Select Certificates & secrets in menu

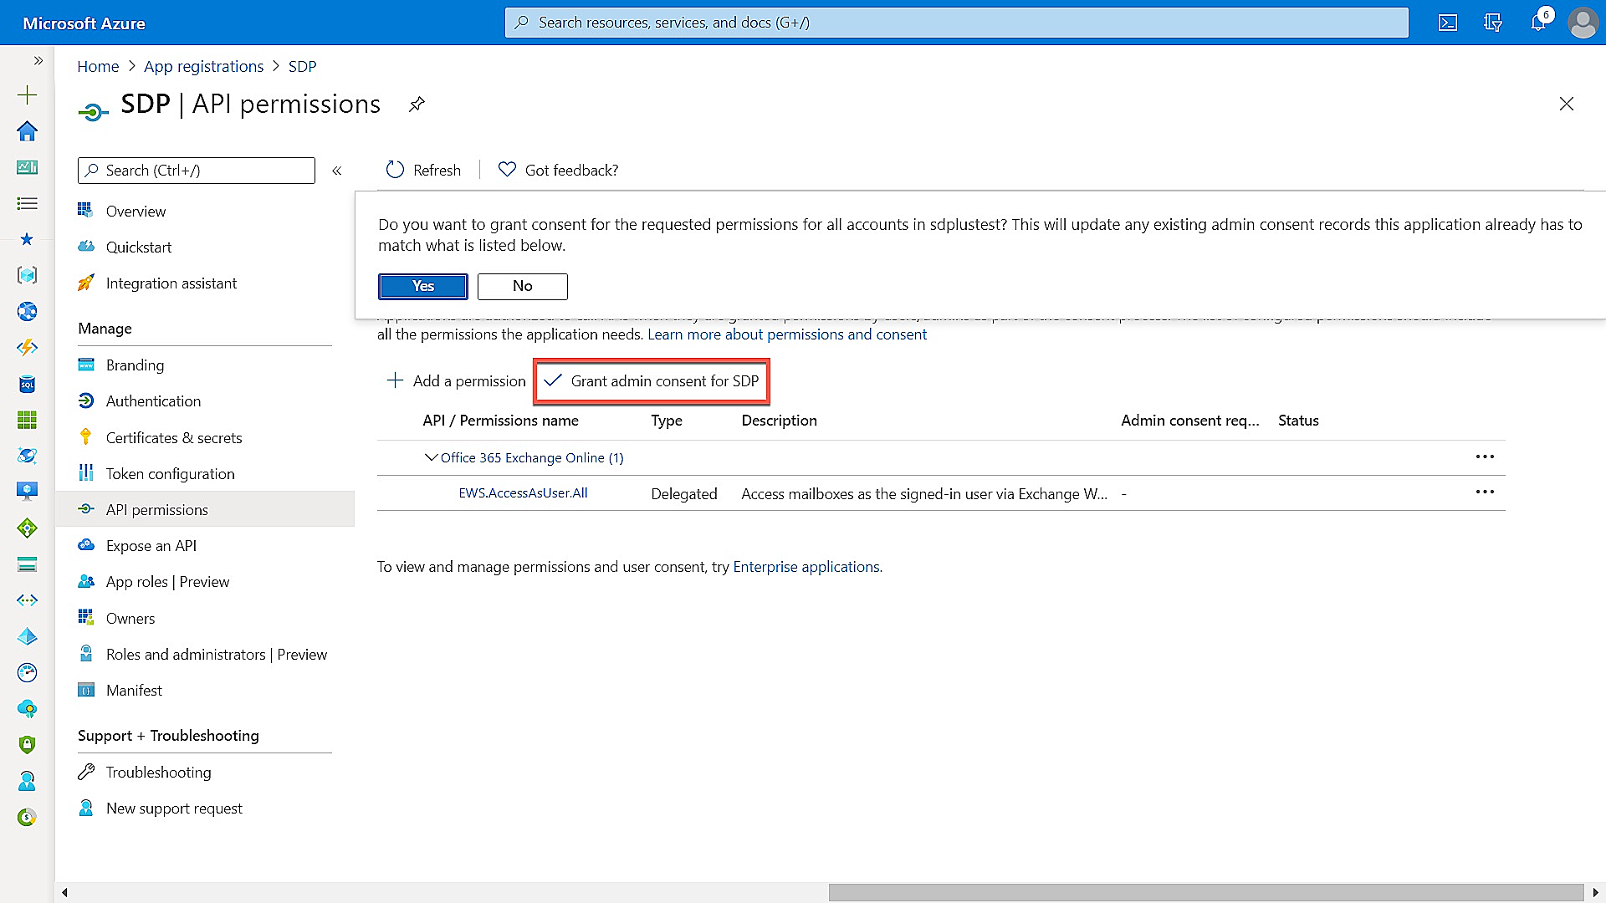point(173,437)
